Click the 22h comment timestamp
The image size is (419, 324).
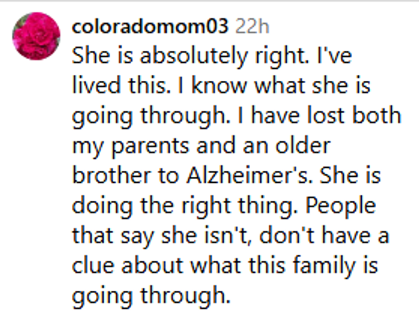(252, 27)
